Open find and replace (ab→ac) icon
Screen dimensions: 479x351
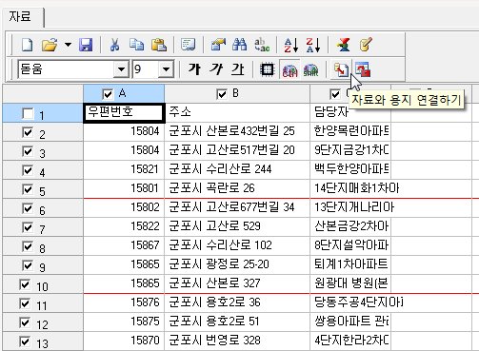click(x=262, y=45)
